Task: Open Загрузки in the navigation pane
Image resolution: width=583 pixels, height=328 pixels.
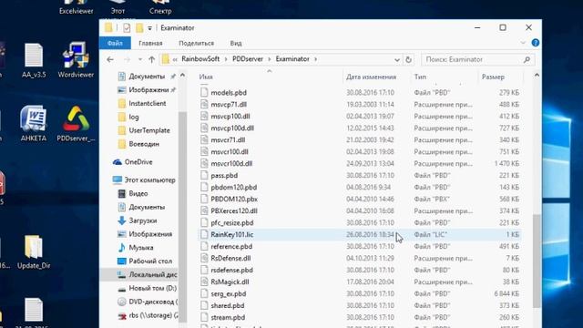Action: click(137, 220)
